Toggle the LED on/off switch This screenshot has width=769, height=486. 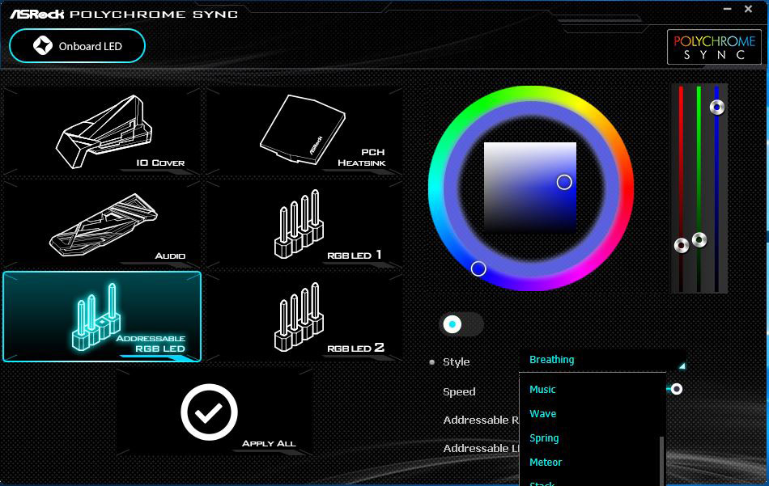(x=461, y=324)
